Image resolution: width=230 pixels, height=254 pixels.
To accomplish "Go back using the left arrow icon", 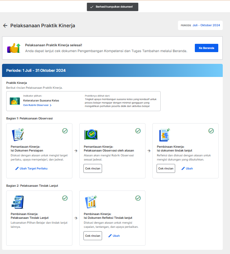I will click(x=5, y=26).
